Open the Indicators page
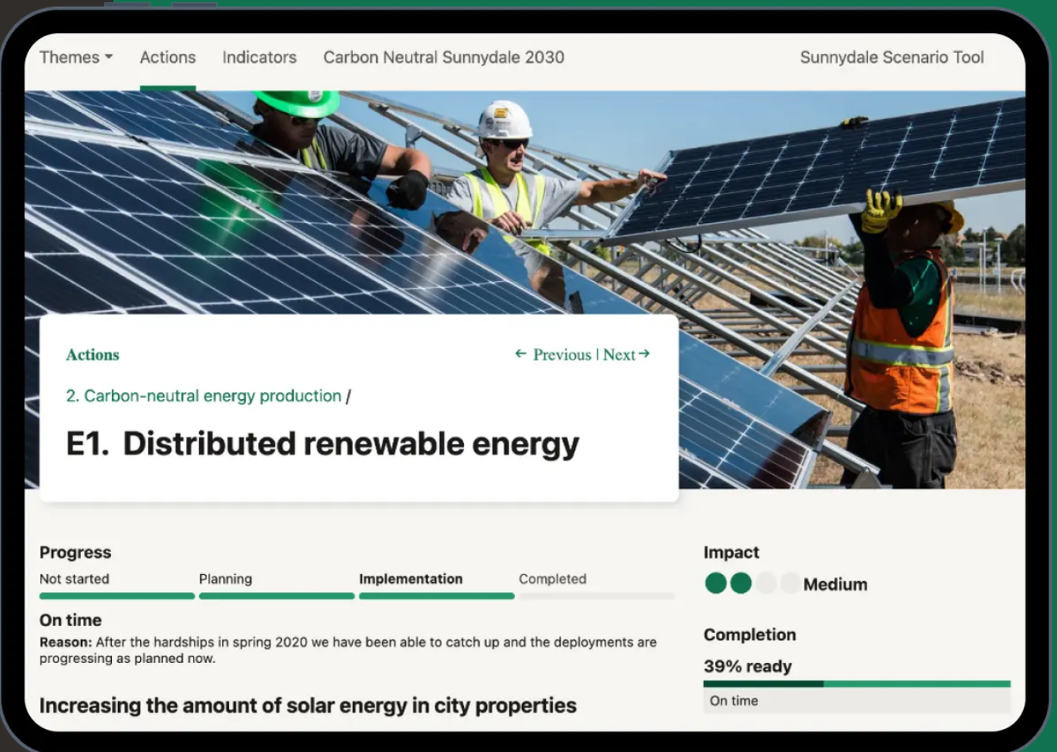 point(259,57)
